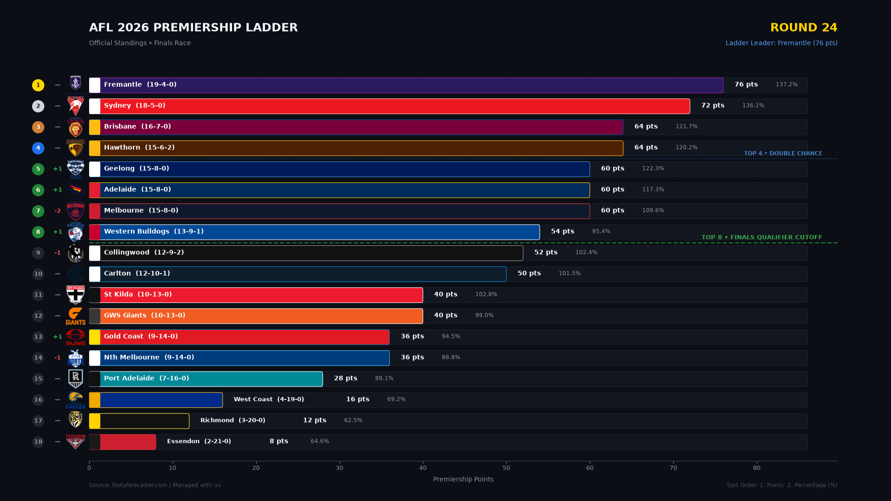Click the Adelaide Crows club logo

tap(76, 189)
